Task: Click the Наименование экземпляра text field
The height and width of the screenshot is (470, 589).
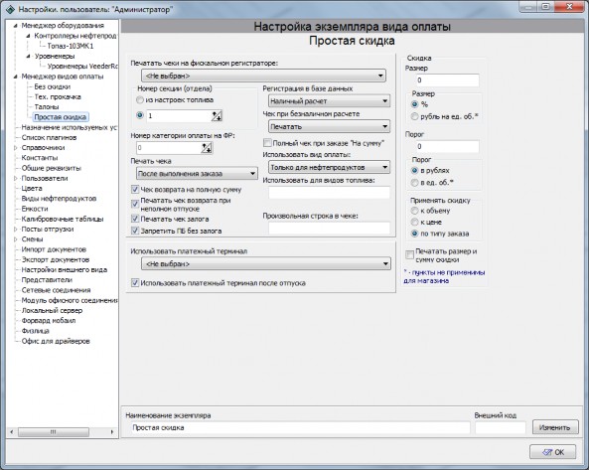Action: (x=301, y=427)
